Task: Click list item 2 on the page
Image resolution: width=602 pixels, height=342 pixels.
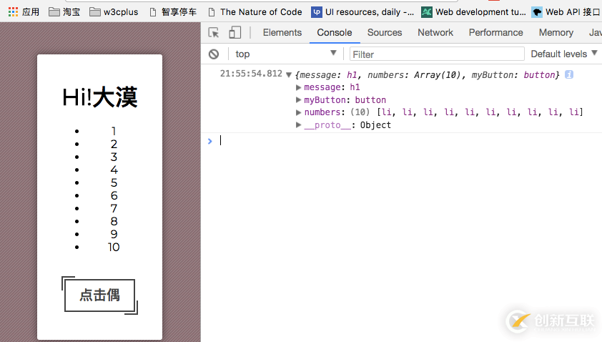Action: (x=114, y=144)
